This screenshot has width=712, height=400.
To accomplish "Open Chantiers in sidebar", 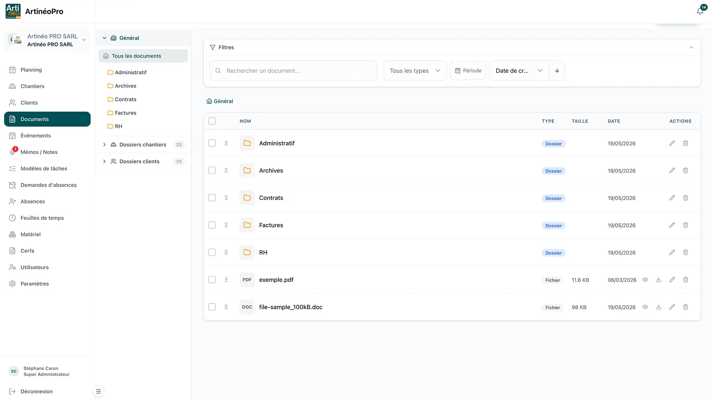I will (x=47, y=86).
